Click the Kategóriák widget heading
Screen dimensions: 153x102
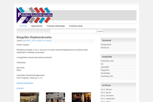(x=107, y=57)
